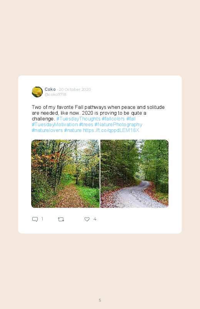The image size is (200, 309).
Task: Click the reply speech bubble icon
Action: pyautogui.click(x=35, y=219)
